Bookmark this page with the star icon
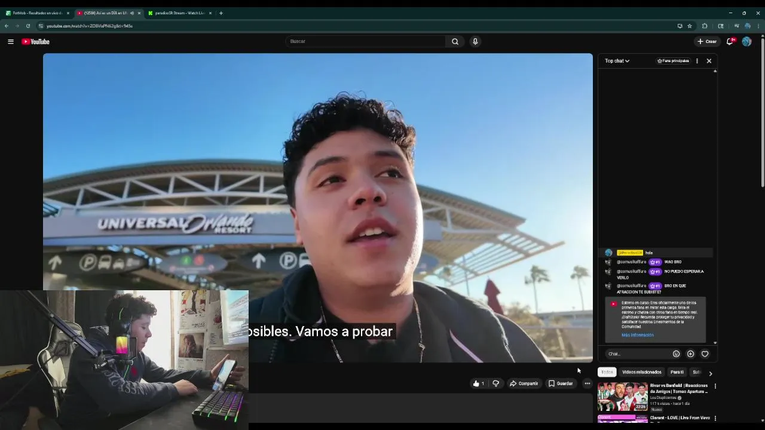Image resolution: width=765 pixels, height=430 pixels. pos(690,26)
